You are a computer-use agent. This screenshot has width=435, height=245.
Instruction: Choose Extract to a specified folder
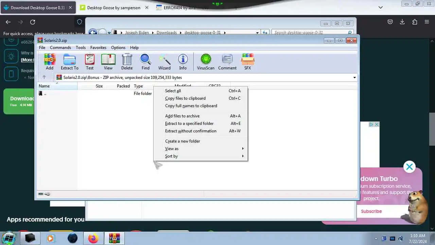click(201, 124)
